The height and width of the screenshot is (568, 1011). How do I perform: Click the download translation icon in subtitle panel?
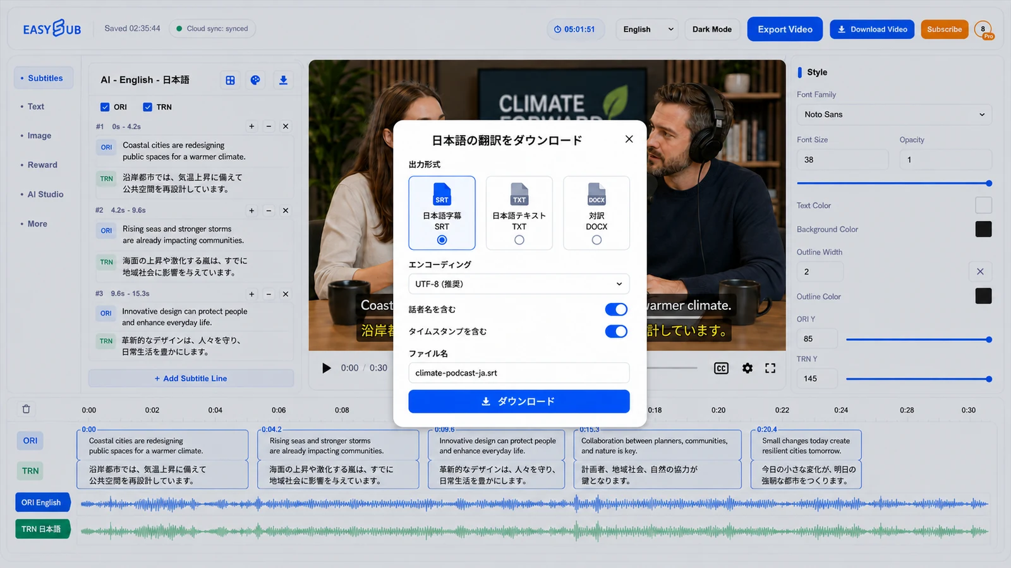pos(283,80)
